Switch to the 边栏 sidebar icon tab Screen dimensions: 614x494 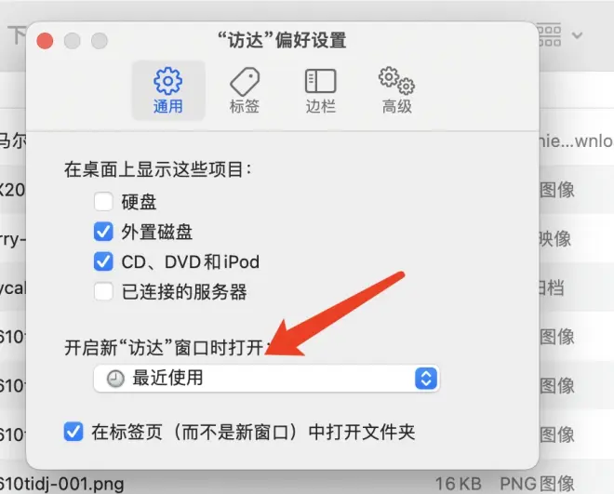click(x=320, y=90)
